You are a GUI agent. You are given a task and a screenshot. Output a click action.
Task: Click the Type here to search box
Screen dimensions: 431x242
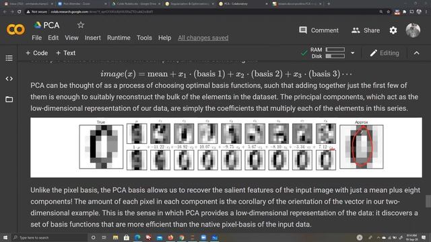[49, 237]
